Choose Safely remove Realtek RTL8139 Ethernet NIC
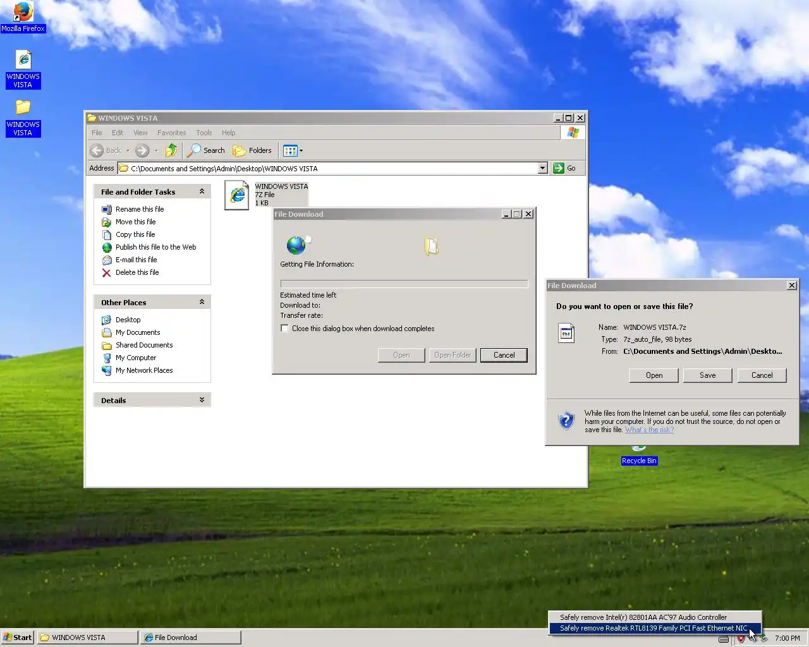The width and height of the screenshot is (809, 647). coord(655,628)
